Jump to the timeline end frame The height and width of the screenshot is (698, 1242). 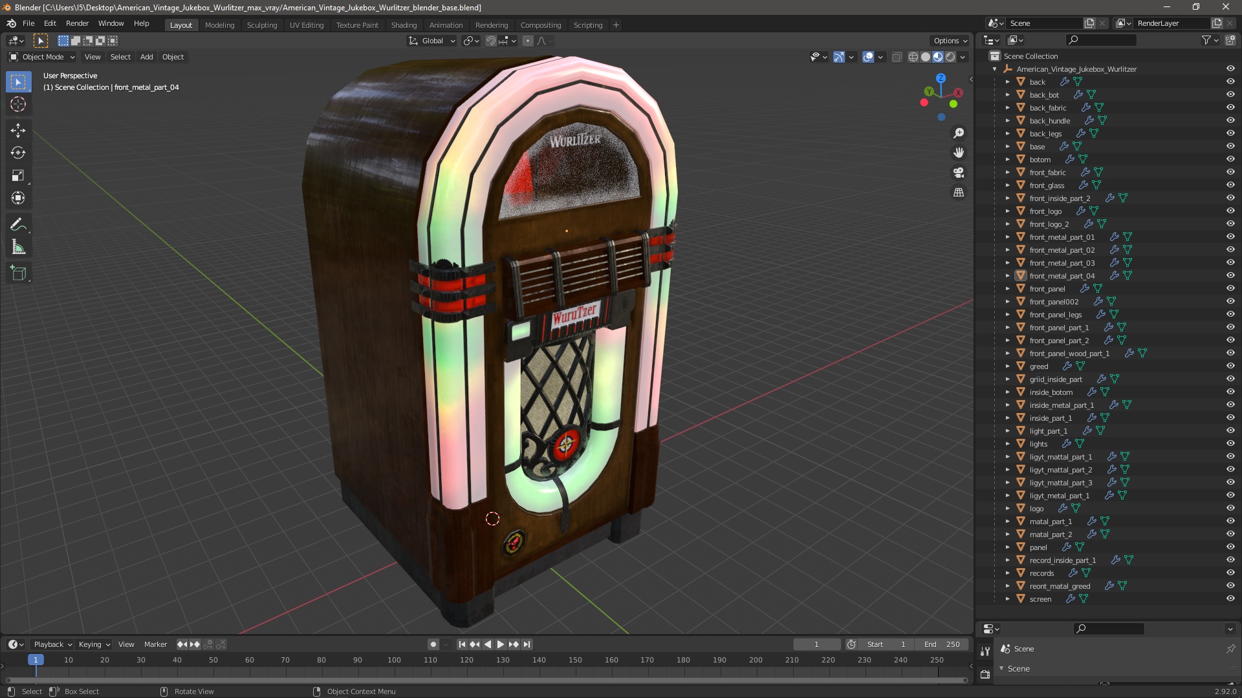coord(527,644)
